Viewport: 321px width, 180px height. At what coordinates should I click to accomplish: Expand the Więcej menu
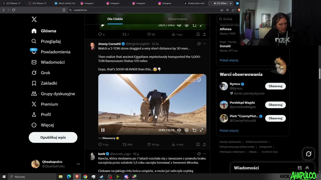[43, 125]
